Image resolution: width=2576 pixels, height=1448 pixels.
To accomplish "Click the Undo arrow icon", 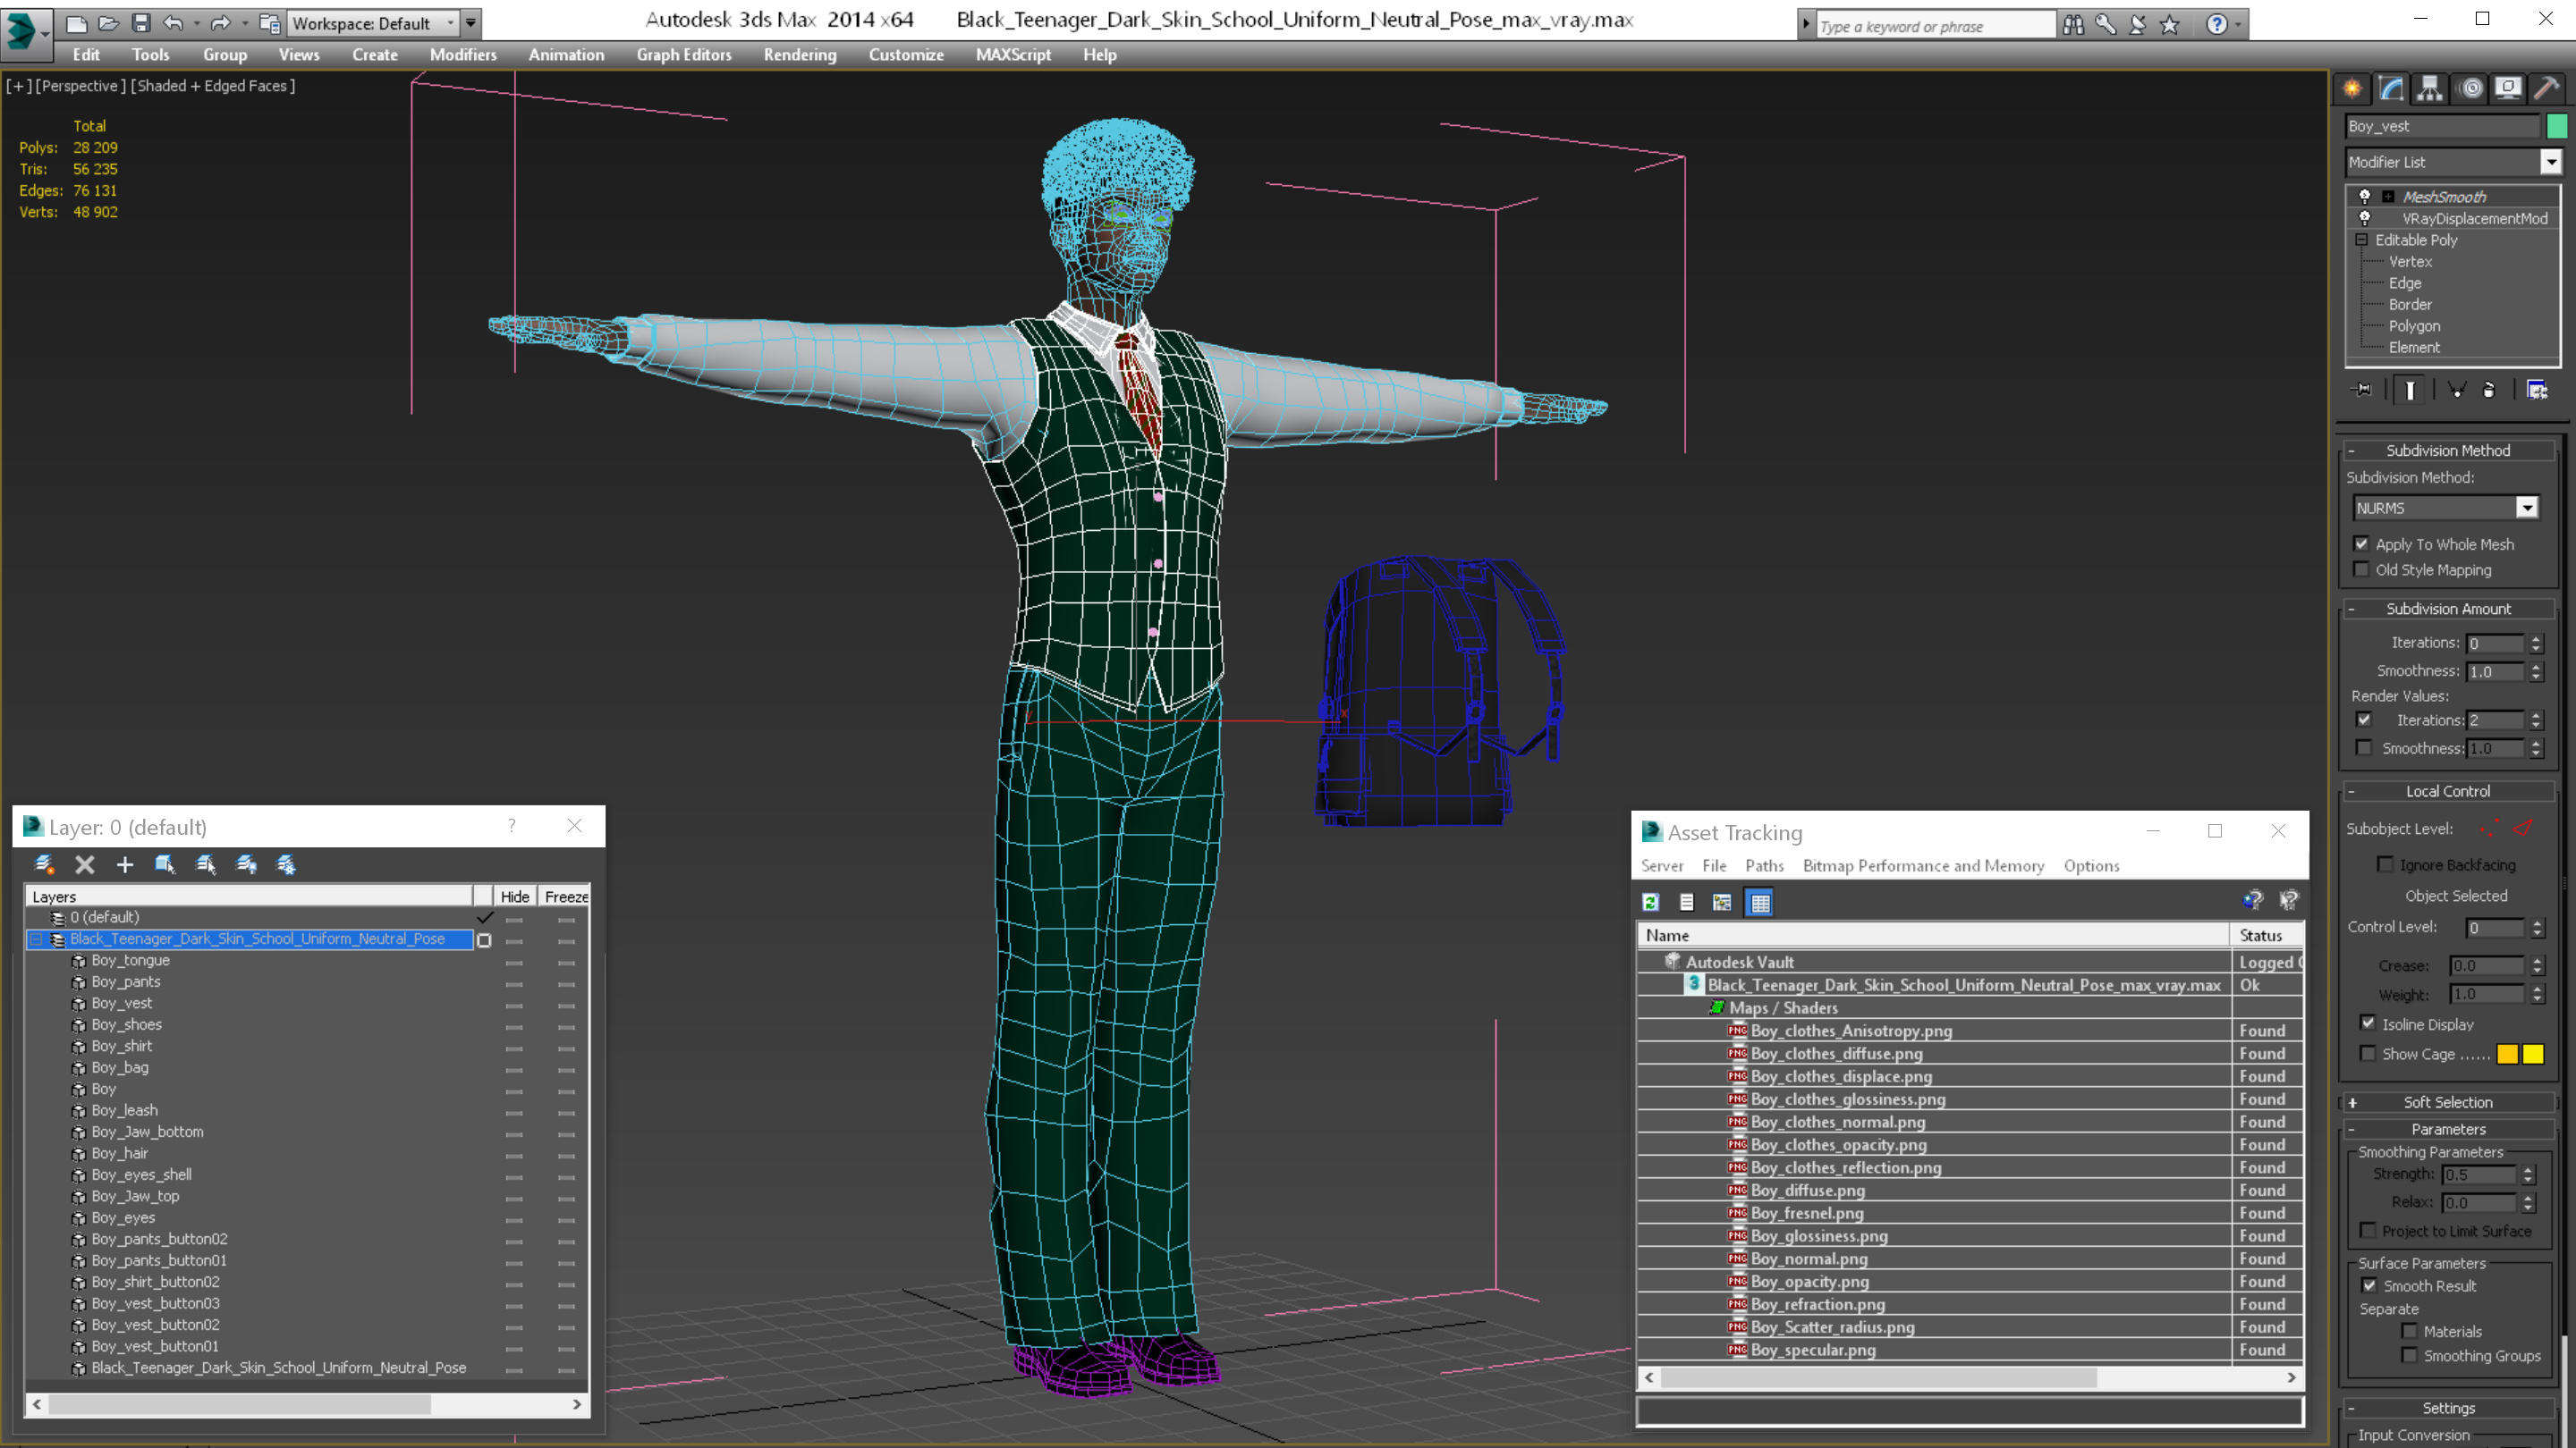I will pyautogui.click(x=173, y=23).
